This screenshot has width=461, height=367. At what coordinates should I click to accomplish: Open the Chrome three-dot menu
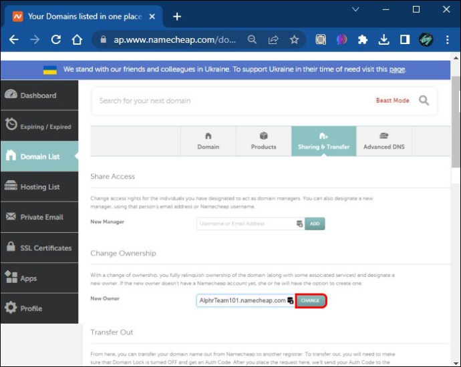447,39
